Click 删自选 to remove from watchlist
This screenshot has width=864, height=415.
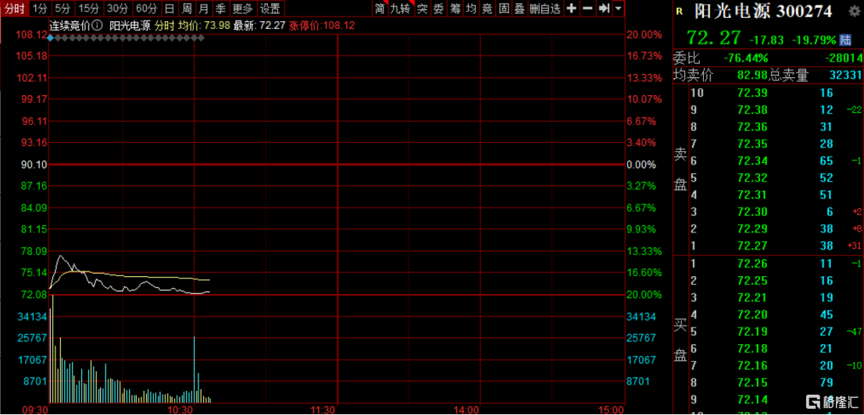pyautogui.click(x=545, y=9)
